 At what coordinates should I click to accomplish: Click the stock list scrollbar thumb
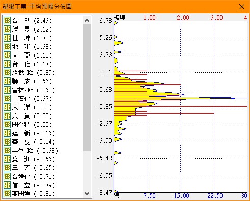click(x=87, y=88)
